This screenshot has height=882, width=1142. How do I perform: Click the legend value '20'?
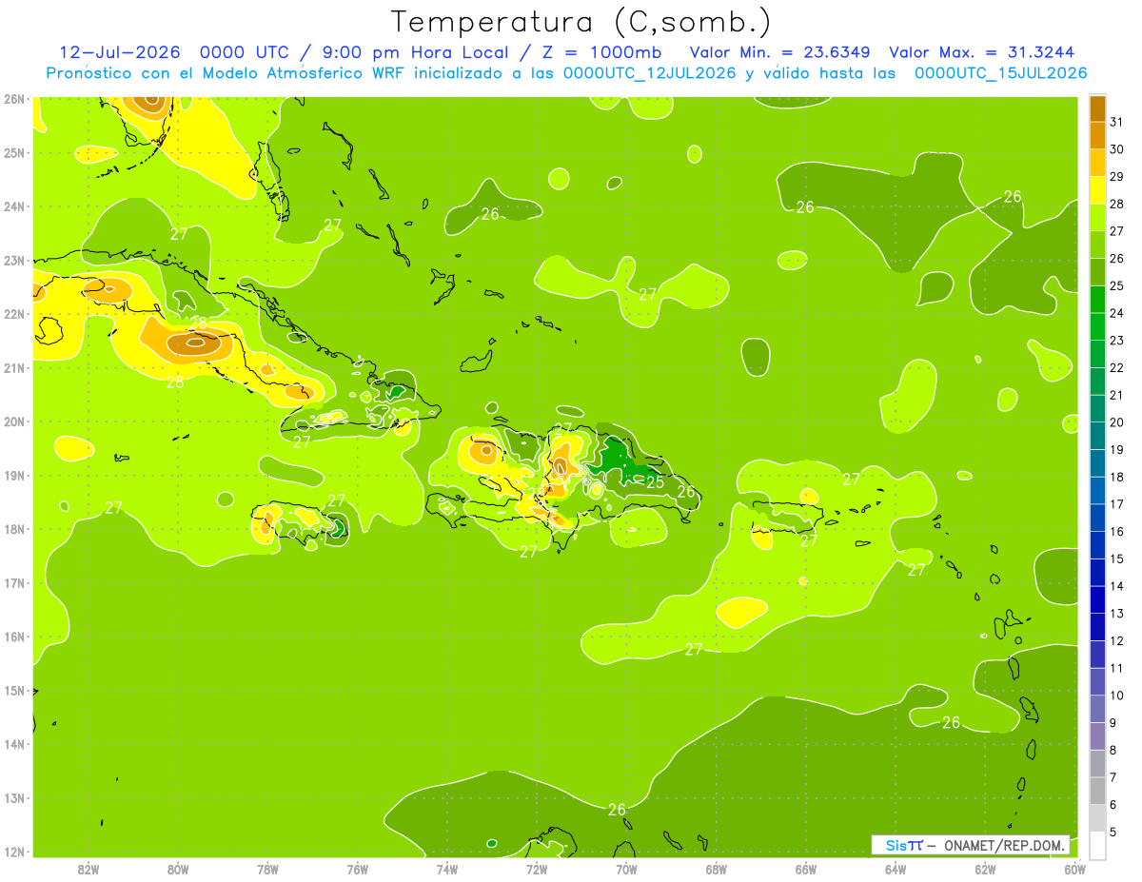(1117, 422)
